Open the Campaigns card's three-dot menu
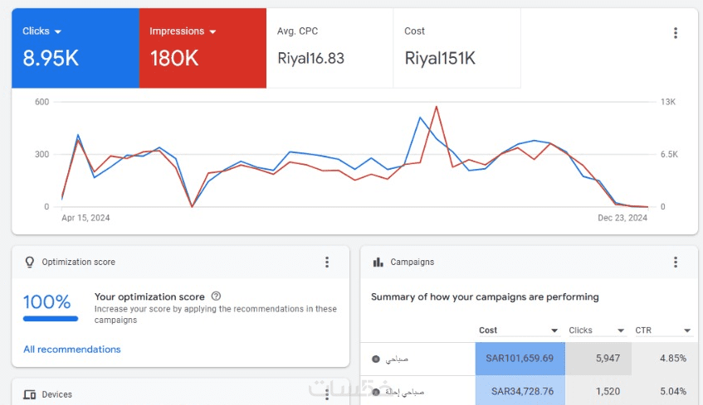This screenshot has height=405, width=703. coord(676,262)
